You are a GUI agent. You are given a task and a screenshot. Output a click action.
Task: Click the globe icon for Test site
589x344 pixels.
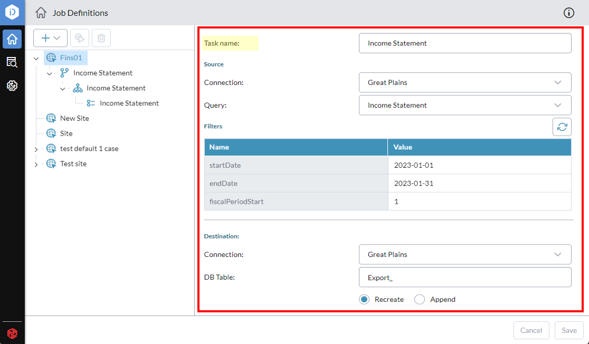point(51,164)
